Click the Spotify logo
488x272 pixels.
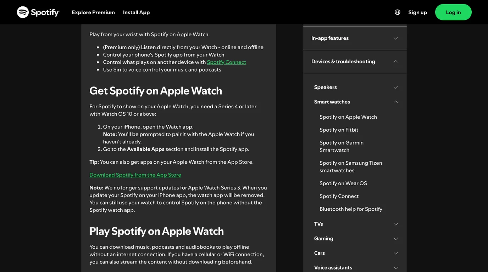pyautogui.click(x=38, y=12)
